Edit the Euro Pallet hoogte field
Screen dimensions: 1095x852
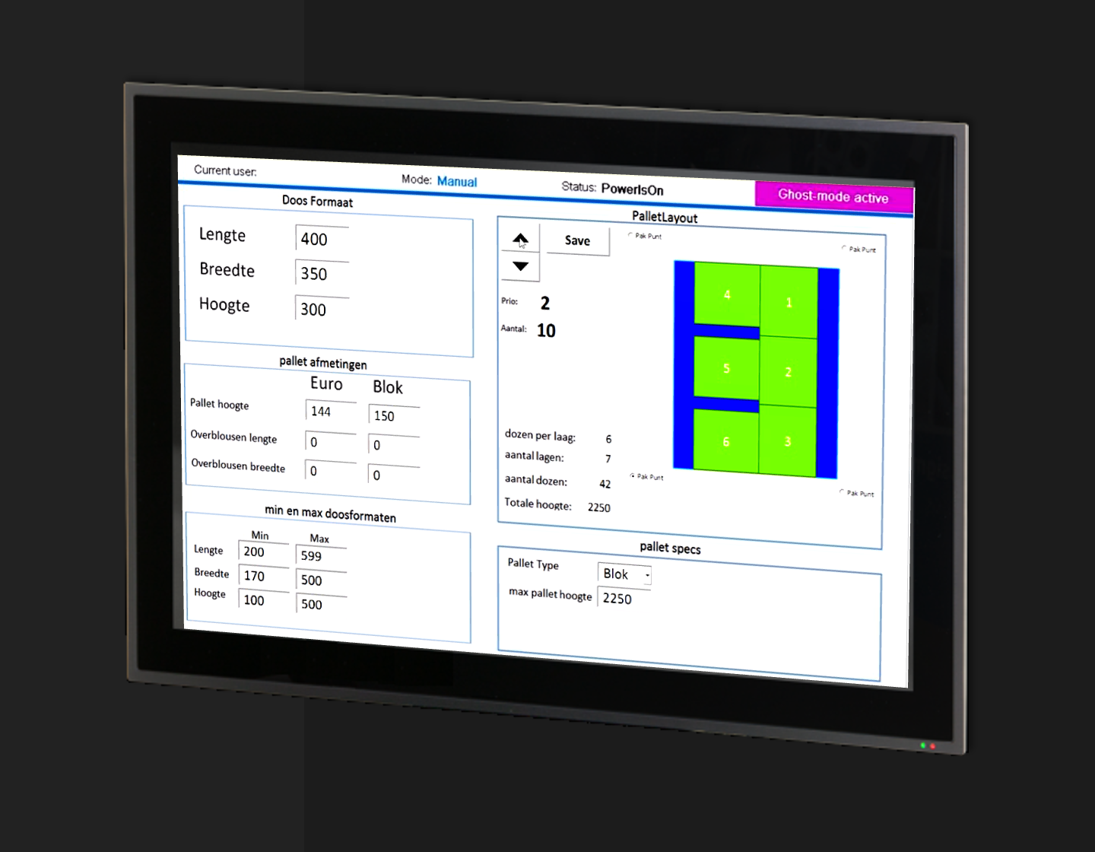pos(330,412)
